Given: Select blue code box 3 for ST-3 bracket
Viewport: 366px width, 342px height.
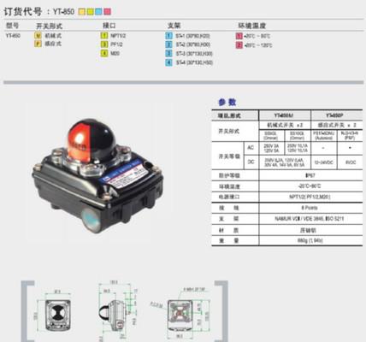Looking at the screenshot, I should click(169, 54).
